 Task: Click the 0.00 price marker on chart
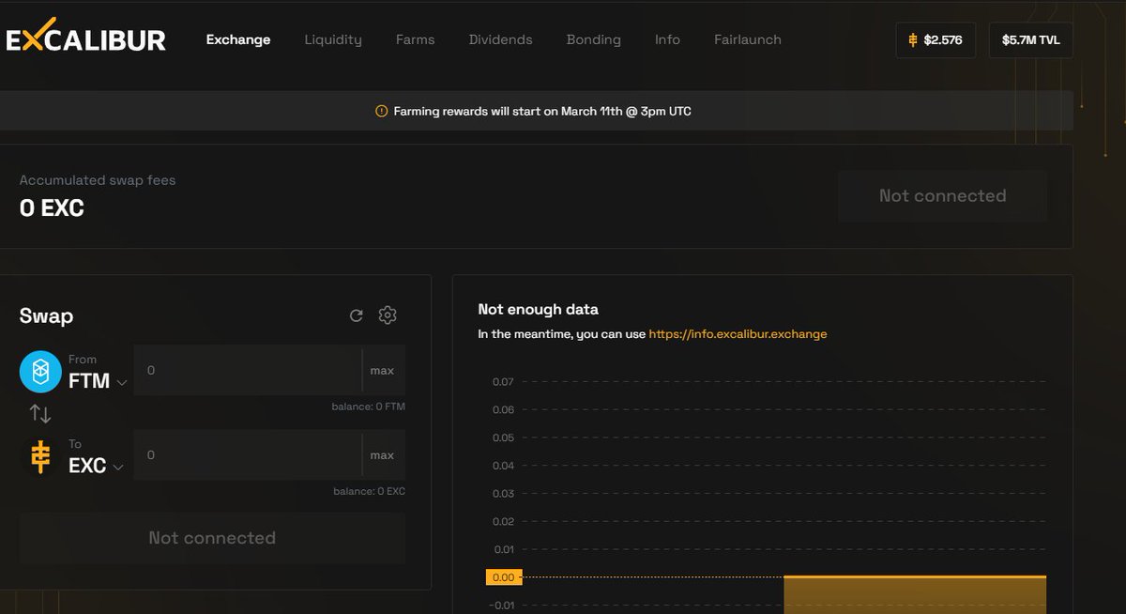tap(504, 577)
